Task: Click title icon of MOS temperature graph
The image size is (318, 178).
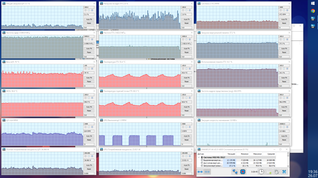Action: (4, 91)
